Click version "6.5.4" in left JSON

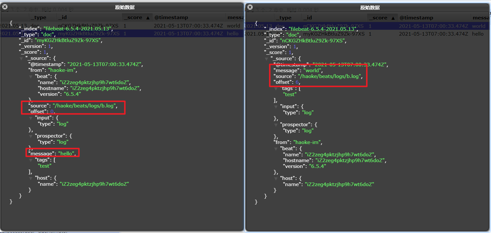72,94
